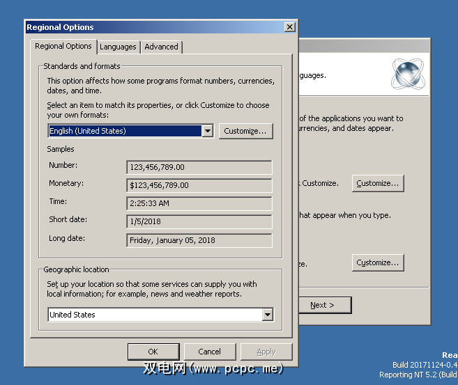The image size is (458, 385).
Task: Open the United States location dropdown
Action: click(267, 315)
